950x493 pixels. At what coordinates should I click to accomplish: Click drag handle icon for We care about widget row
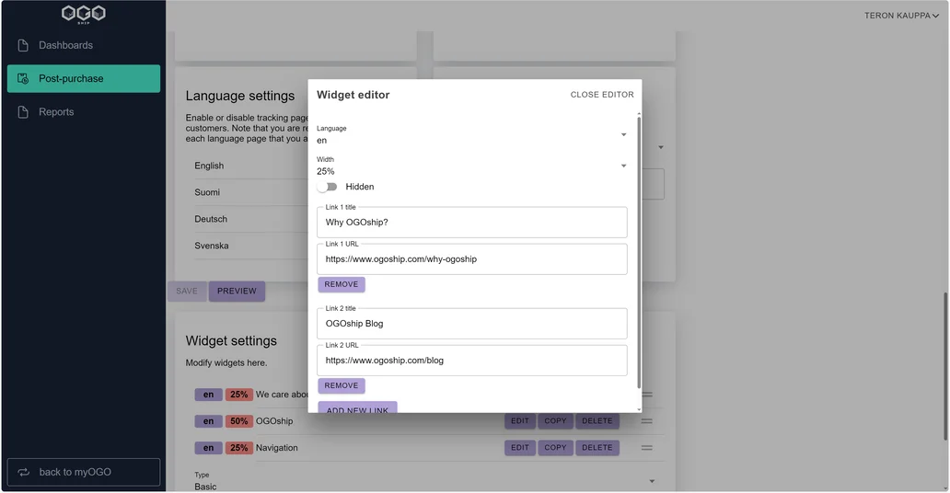click(x=648, y=395)
